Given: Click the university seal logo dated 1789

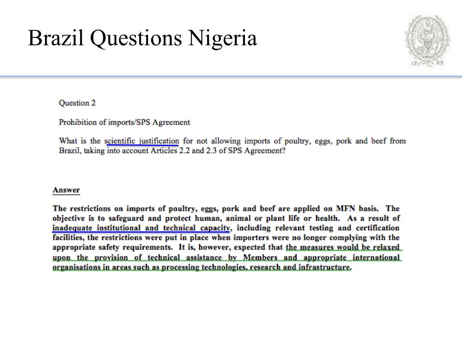Looking at the screenshot, I should [428, 40].
